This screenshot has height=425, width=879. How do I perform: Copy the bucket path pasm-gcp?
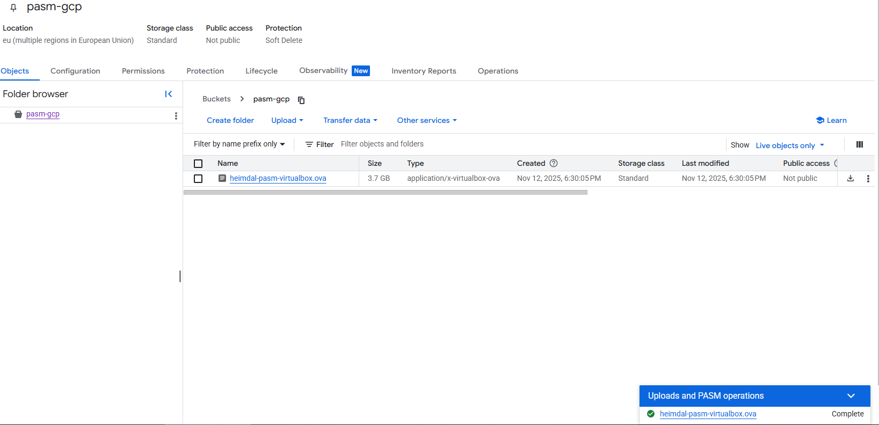click(x=301, y=100)
